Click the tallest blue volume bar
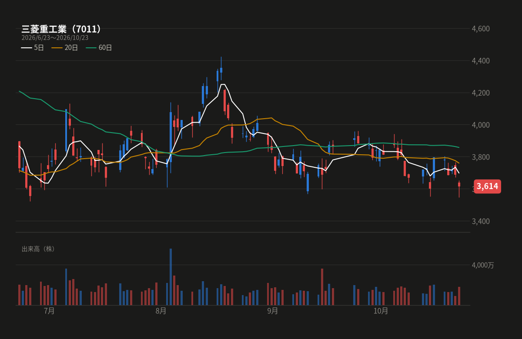The image size is (522, 339). click(171, 277)
